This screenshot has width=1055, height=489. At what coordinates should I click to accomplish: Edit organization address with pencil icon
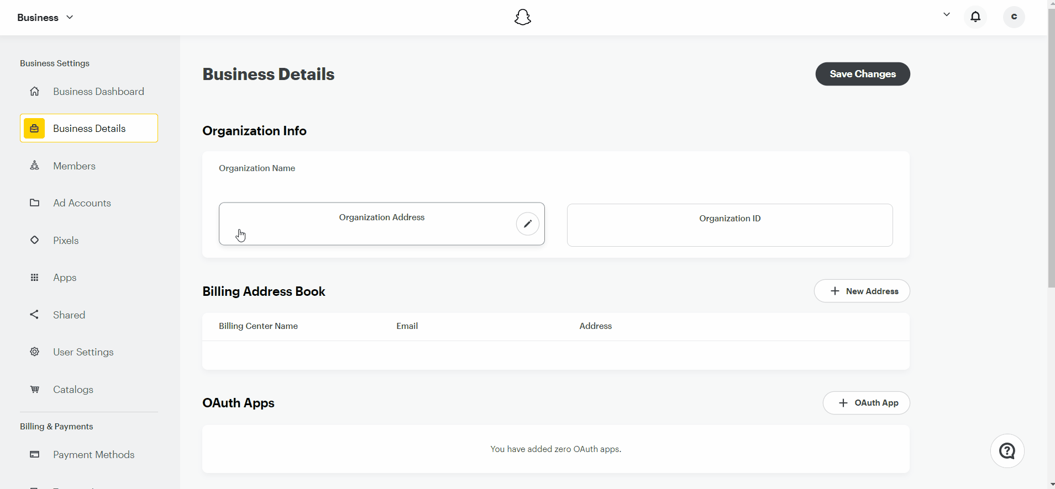pyautogui.click(x=528, y=224)
